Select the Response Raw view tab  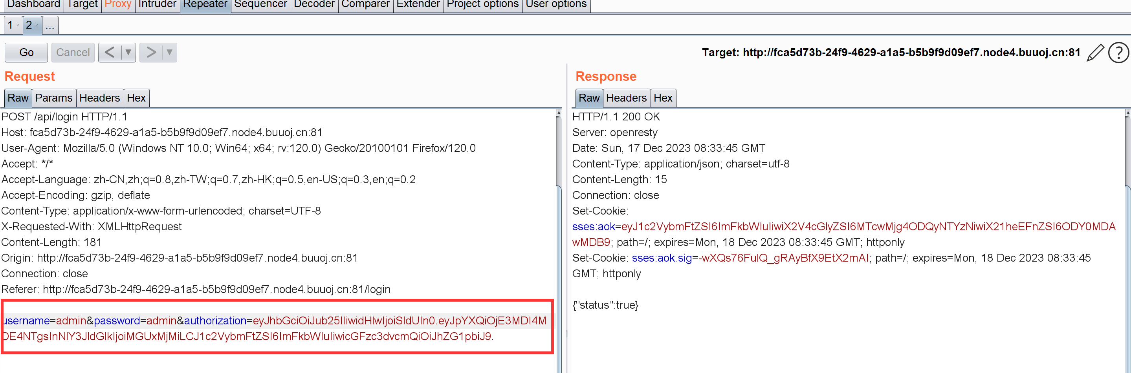point(589,98)
